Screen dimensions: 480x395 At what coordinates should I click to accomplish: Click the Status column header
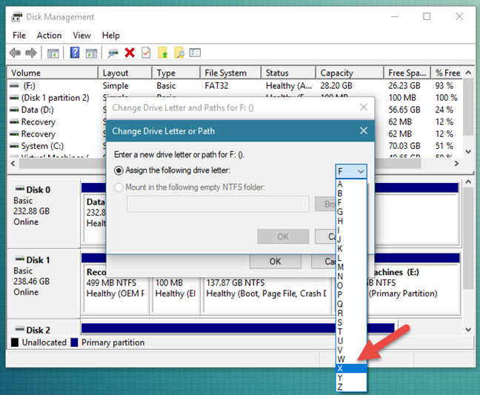[288, 73]
